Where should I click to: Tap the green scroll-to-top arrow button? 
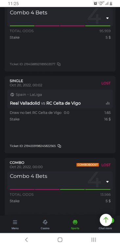point(106,220)
